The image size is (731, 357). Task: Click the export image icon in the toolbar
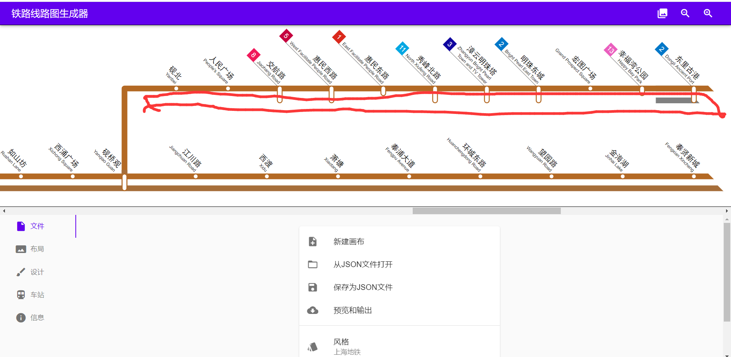pyautogui.click(x=662, y=13)
